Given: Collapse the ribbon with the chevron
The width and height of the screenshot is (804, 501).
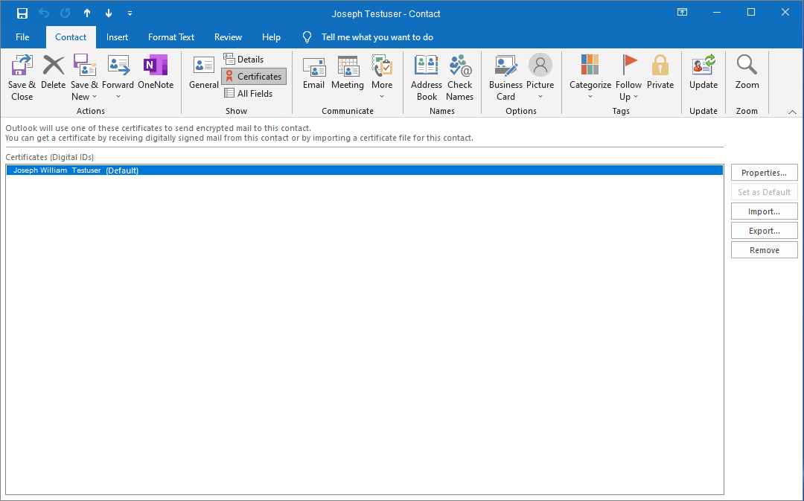Looking at the screenshot, I should [x=792, y=111].
